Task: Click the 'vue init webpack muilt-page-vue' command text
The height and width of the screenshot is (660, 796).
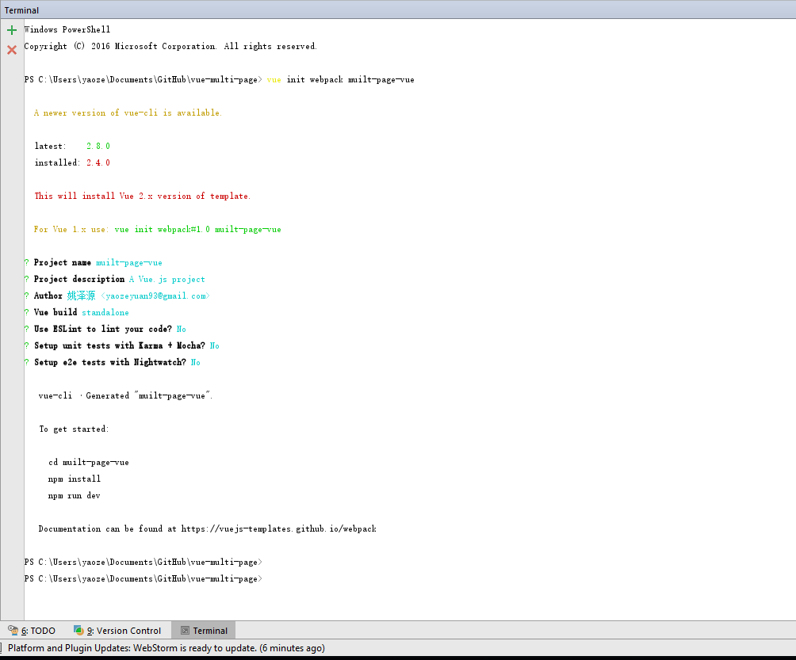Action: click(341, 80)
